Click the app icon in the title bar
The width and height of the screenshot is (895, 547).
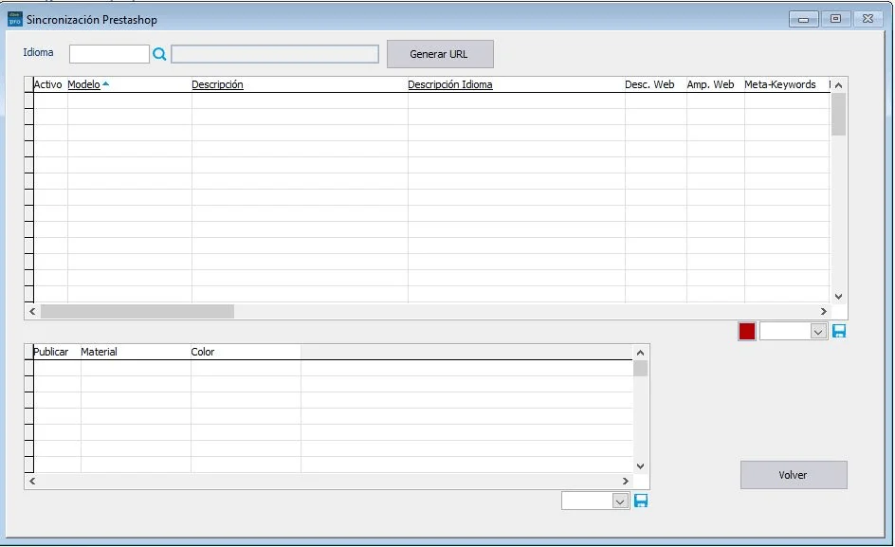tap(14, 19)
